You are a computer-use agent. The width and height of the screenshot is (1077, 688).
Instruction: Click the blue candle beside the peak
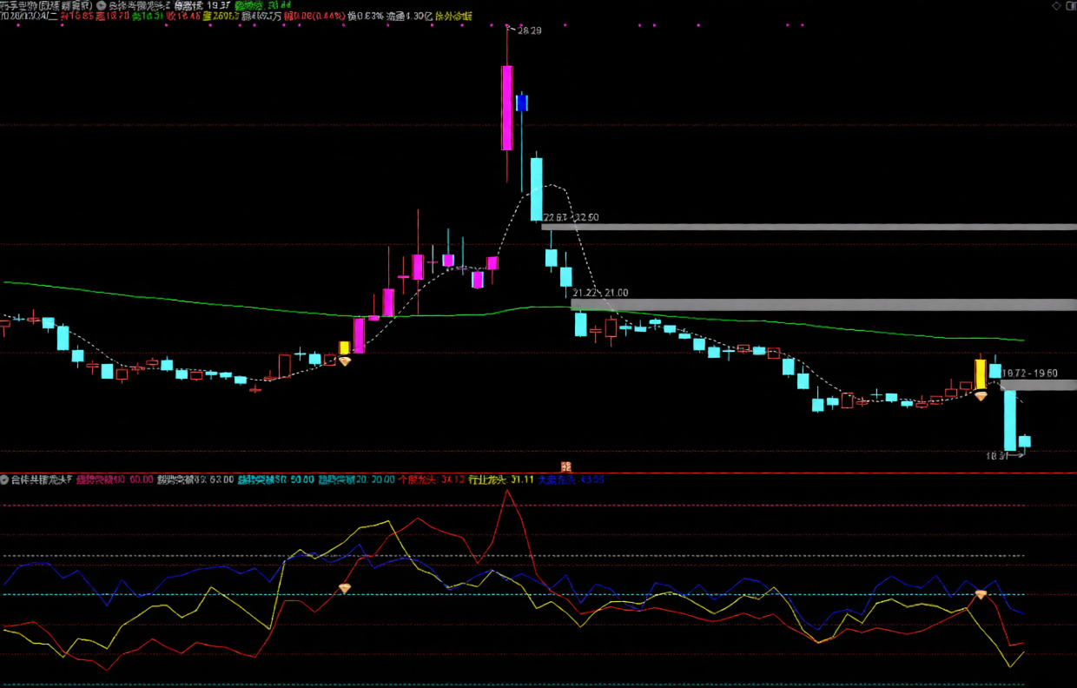click(521, 103)
